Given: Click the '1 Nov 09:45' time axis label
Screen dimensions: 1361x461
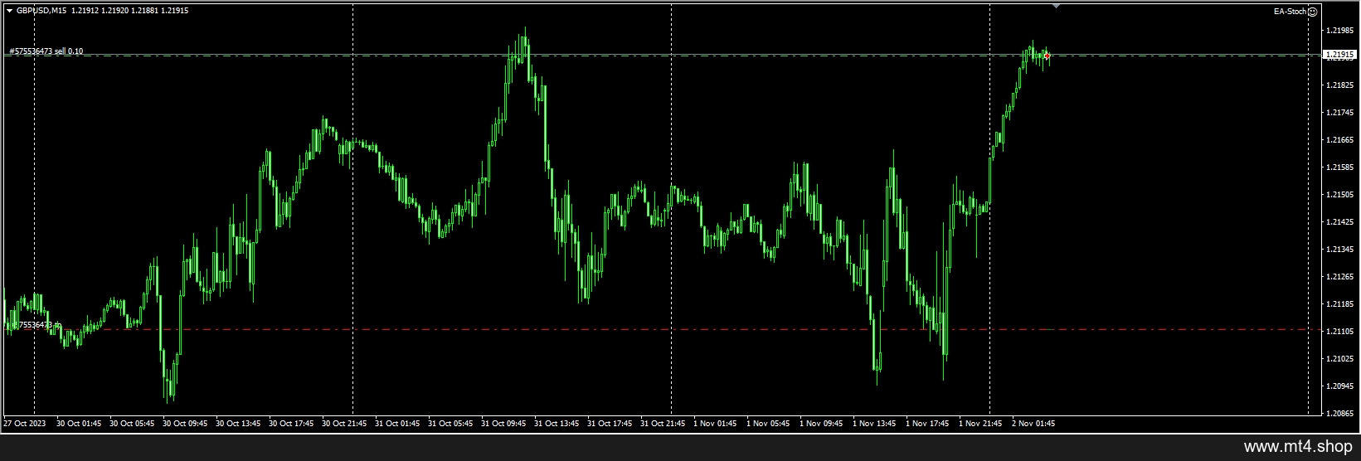Looking at the screenshot, I should (x=821, y=424).
